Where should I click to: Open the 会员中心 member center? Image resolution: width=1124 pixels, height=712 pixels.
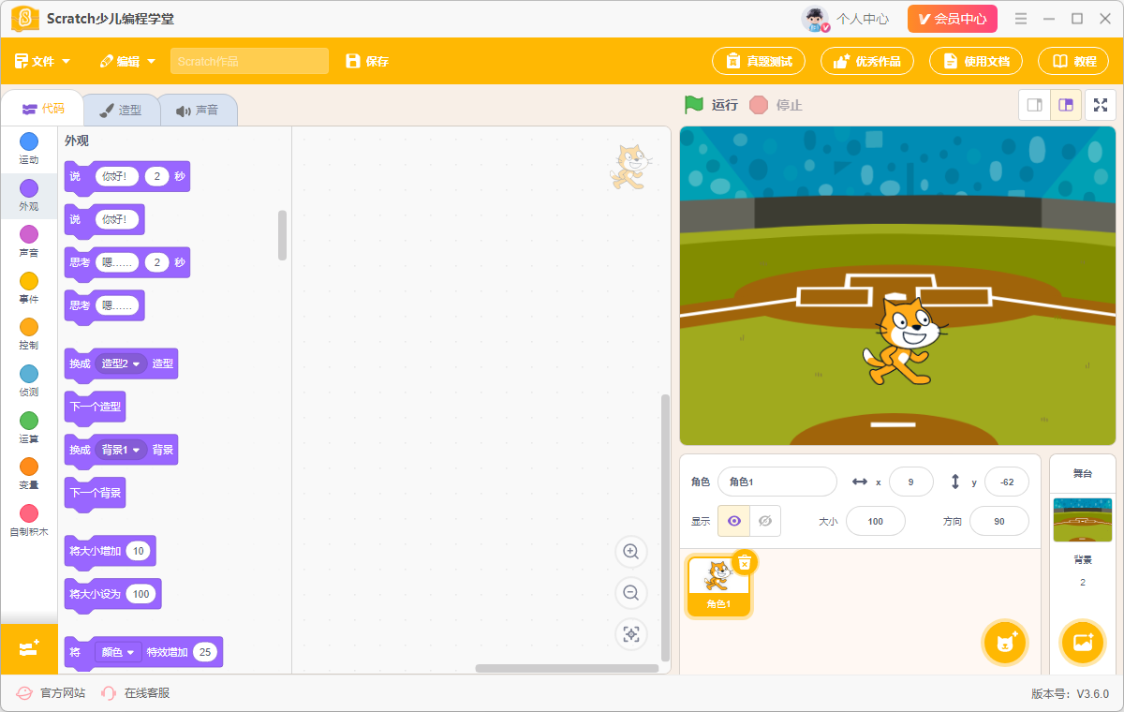click(x=953, y=19)
